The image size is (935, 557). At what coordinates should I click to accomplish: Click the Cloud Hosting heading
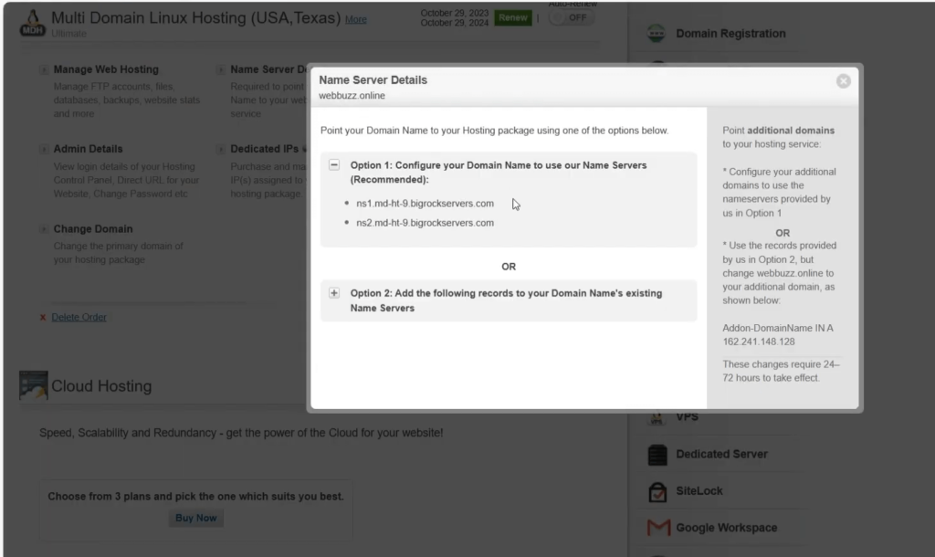click(101, 386)
